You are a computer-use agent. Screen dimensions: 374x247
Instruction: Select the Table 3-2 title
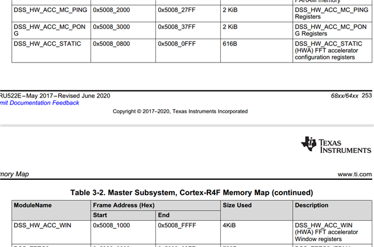pyautogui.click(x=192, y=192)
